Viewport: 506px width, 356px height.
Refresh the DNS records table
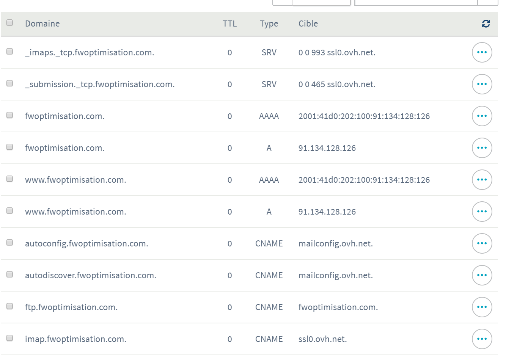pyautogui.click(x=486, y=24)
